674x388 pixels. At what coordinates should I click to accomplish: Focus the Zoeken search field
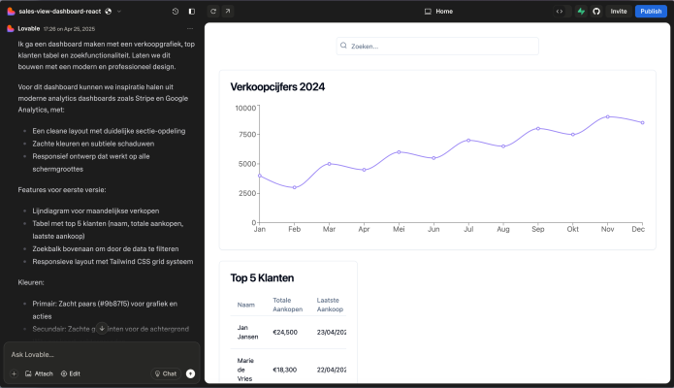[x=437, y=46]
